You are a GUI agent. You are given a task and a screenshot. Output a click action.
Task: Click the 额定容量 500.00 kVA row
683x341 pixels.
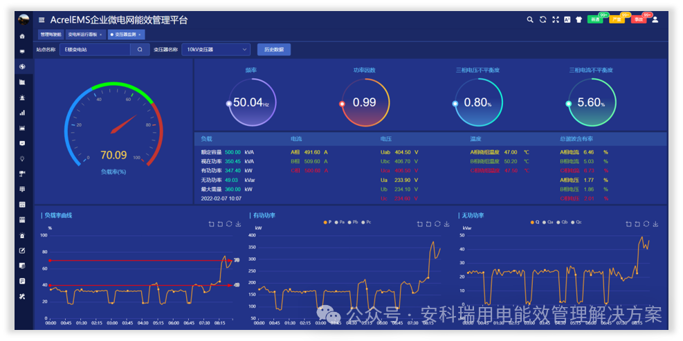pos(228,152)
